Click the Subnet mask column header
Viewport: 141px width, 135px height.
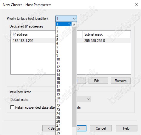[x=106, y=34]
